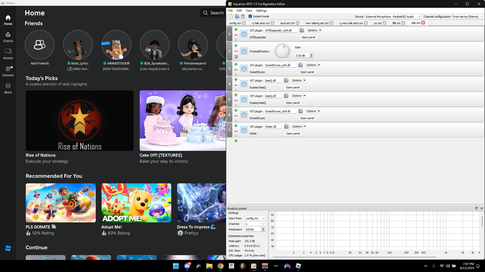The width and height of the screenshot is (485, 272).
Task: Remove filter row 2 with red minus
Action: pyautogui.click(x=236, y=51)
